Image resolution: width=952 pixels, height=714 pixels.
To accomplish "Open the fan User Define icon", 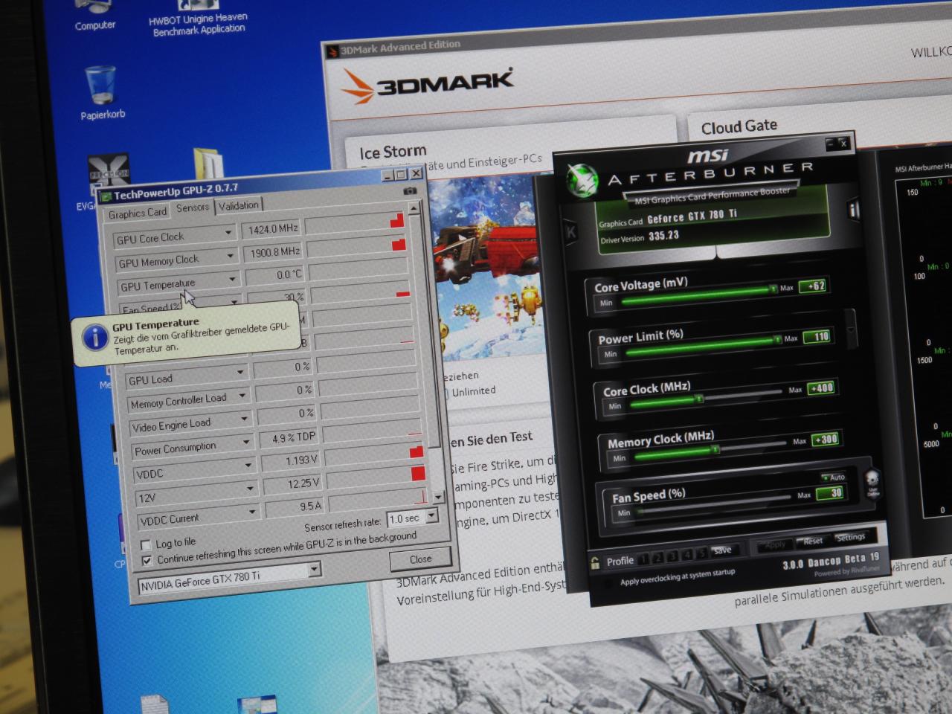I will (x=873, y=484).
